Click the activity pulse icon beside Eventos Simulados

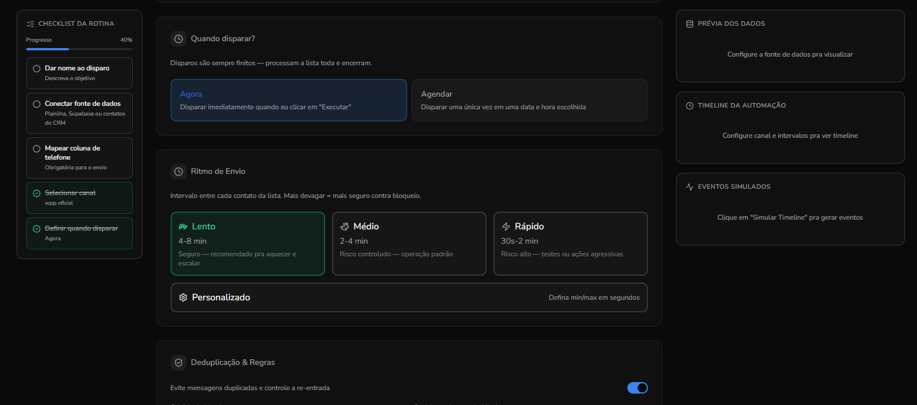pyautogui.click(x=690, y=187)
